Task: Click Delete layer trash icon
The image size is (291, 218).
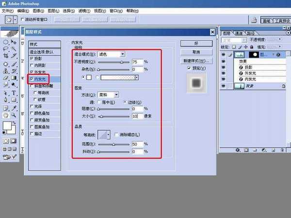Action: tap(282, 150)
